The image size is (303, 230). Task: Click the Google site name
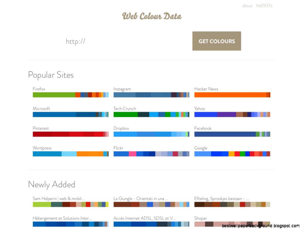[201, 148]
